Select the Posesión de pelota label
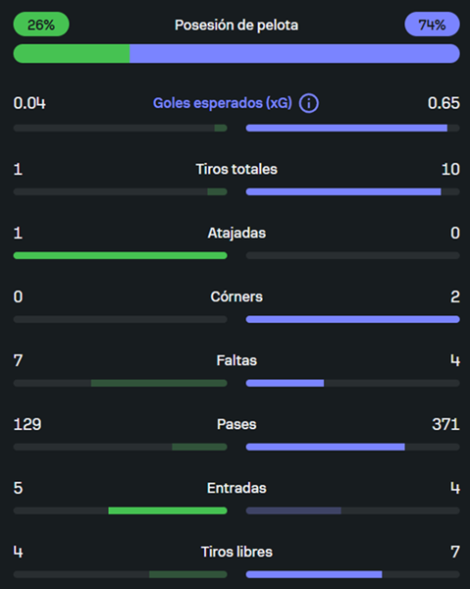 [x=236, y=26]
